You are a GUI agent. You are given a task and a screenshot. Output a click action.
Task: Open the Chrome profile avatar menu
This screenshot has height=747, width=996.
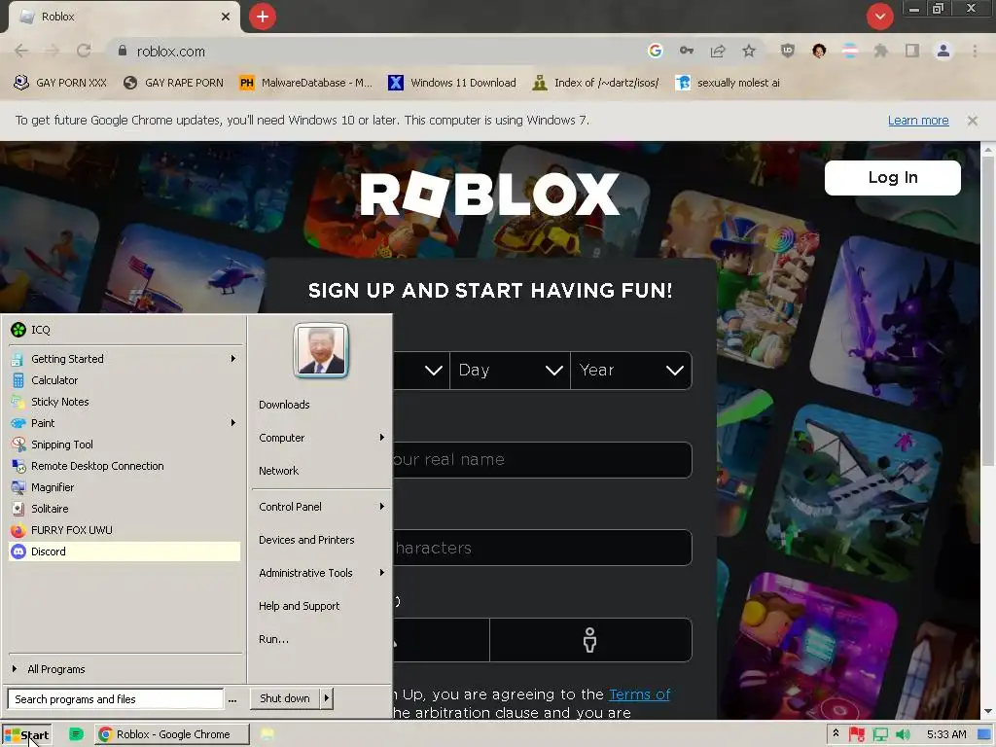pos(943,51)
